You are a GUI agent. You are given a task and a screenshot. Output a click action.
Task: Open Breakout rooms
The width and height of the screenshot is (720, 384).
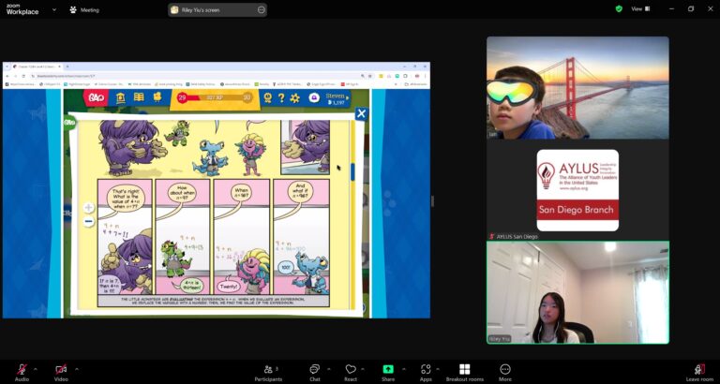[x=465, y=372]
